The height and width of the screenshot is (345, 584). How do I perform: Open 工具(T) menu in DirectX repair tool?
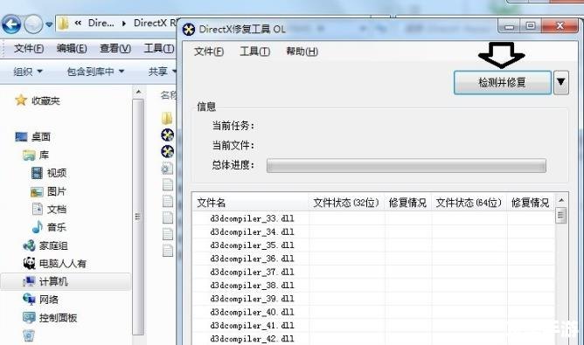tap(254, 52)
